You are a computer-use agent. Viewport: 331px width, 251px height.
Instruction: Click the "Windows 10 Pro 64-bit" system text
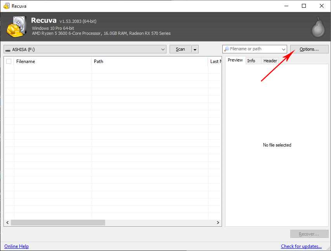coord(53,28)
